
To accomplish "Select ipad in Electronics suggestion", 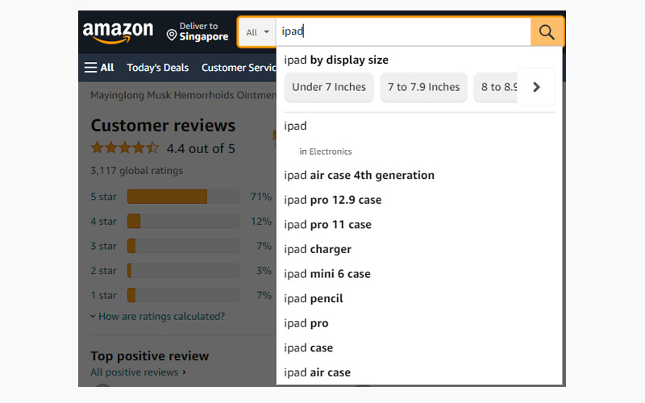I will 325,151.
